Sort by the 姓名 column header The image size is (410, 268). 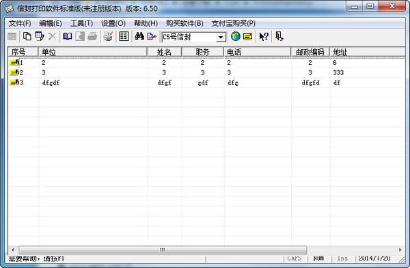(x=165, y=52)
